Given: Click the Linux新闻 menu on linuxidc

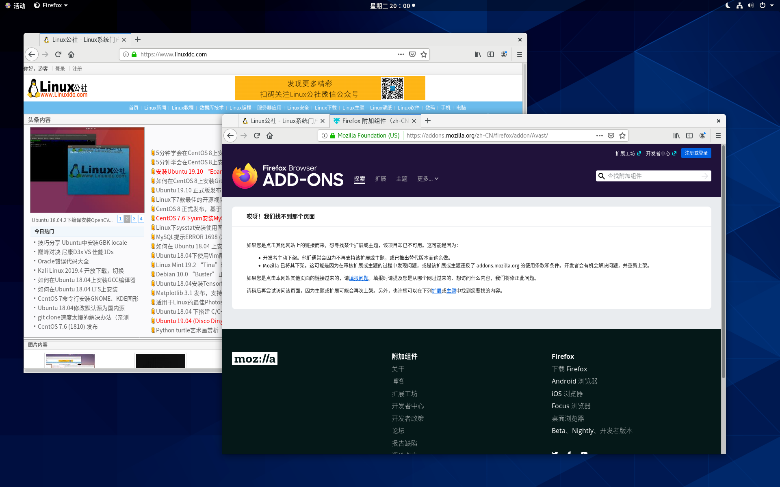Looking at the screenshot, I should pyautogui.click(x=155, y=108).
